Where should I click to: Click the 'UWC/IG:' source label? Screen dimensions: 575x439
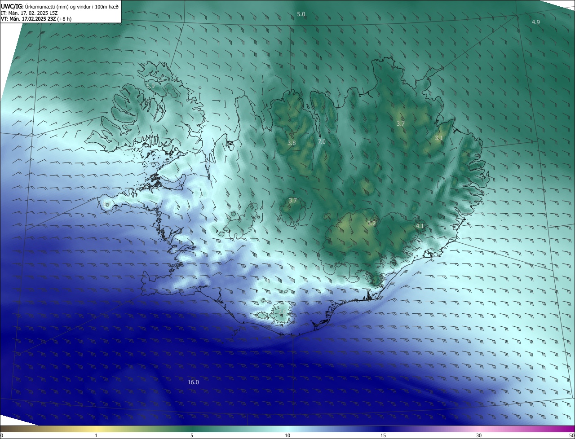12,6
